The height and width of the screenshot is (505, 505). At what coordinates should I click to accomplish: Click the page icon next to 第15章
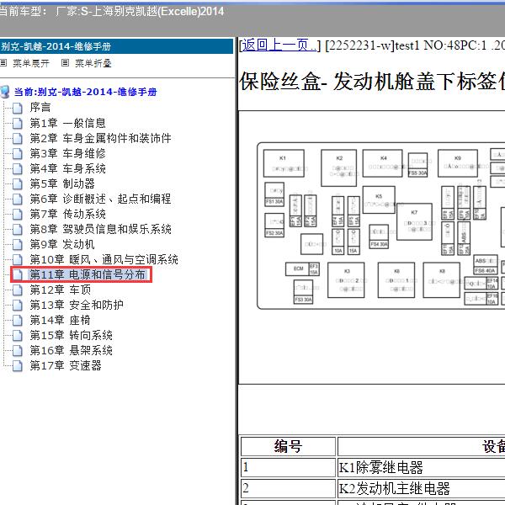(x=18, y=335)
